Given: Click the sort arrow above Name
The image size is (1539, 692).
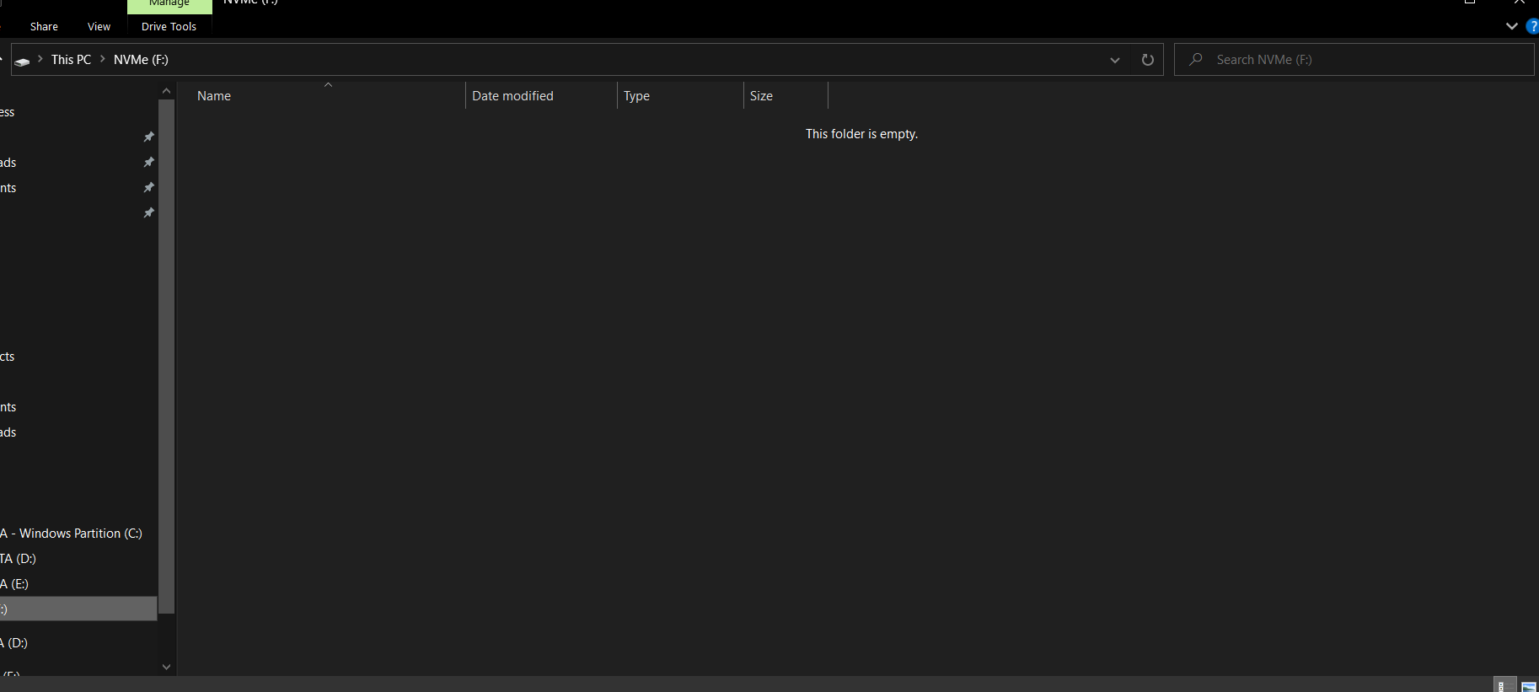Looking at the screenshot, I should [329, 84].
